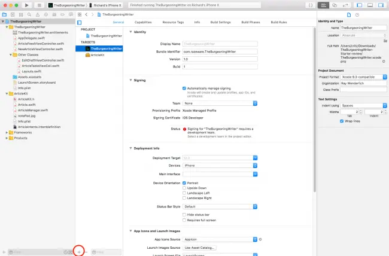Screen dimensions: 389x256
Task: Select AppDelegate.swift in navigator
Action: click(32, 38)
